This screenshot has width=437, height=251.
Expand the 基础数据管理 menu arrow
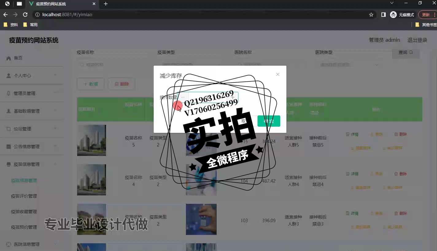coord(56,111)
